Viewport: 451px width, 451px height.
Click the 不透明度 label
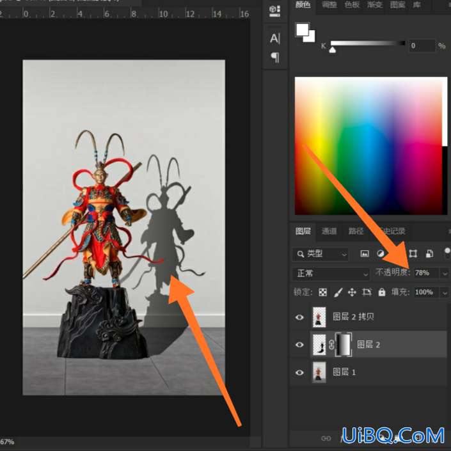tap(393, 273)
